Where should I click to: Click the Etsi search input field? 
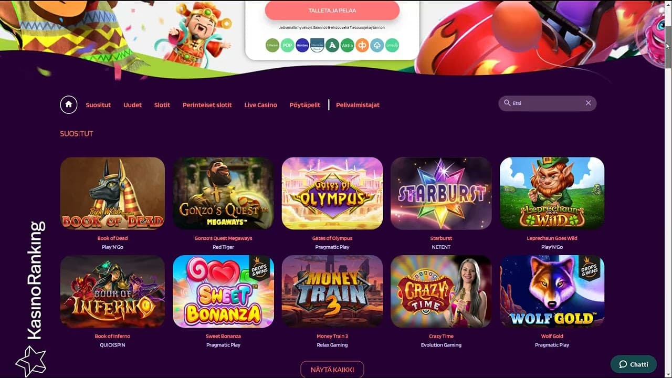(x=547, y=103)
